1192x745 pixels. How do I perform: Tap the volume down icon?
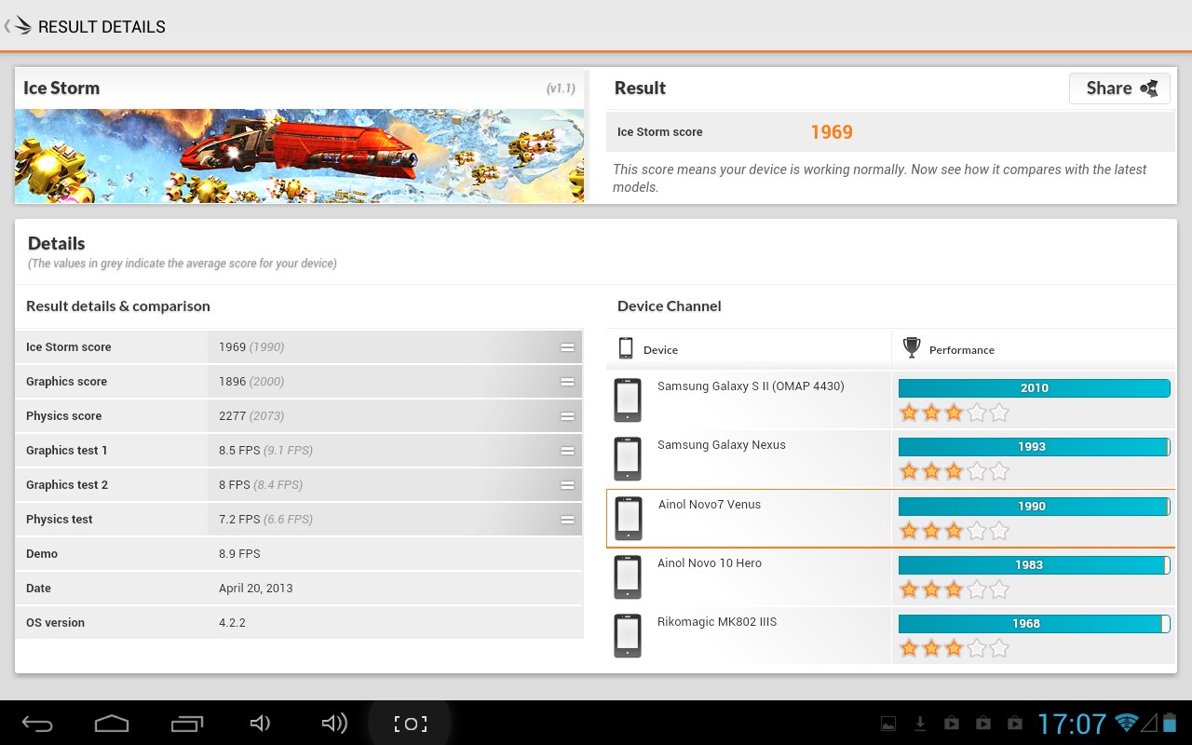(261, 724)
